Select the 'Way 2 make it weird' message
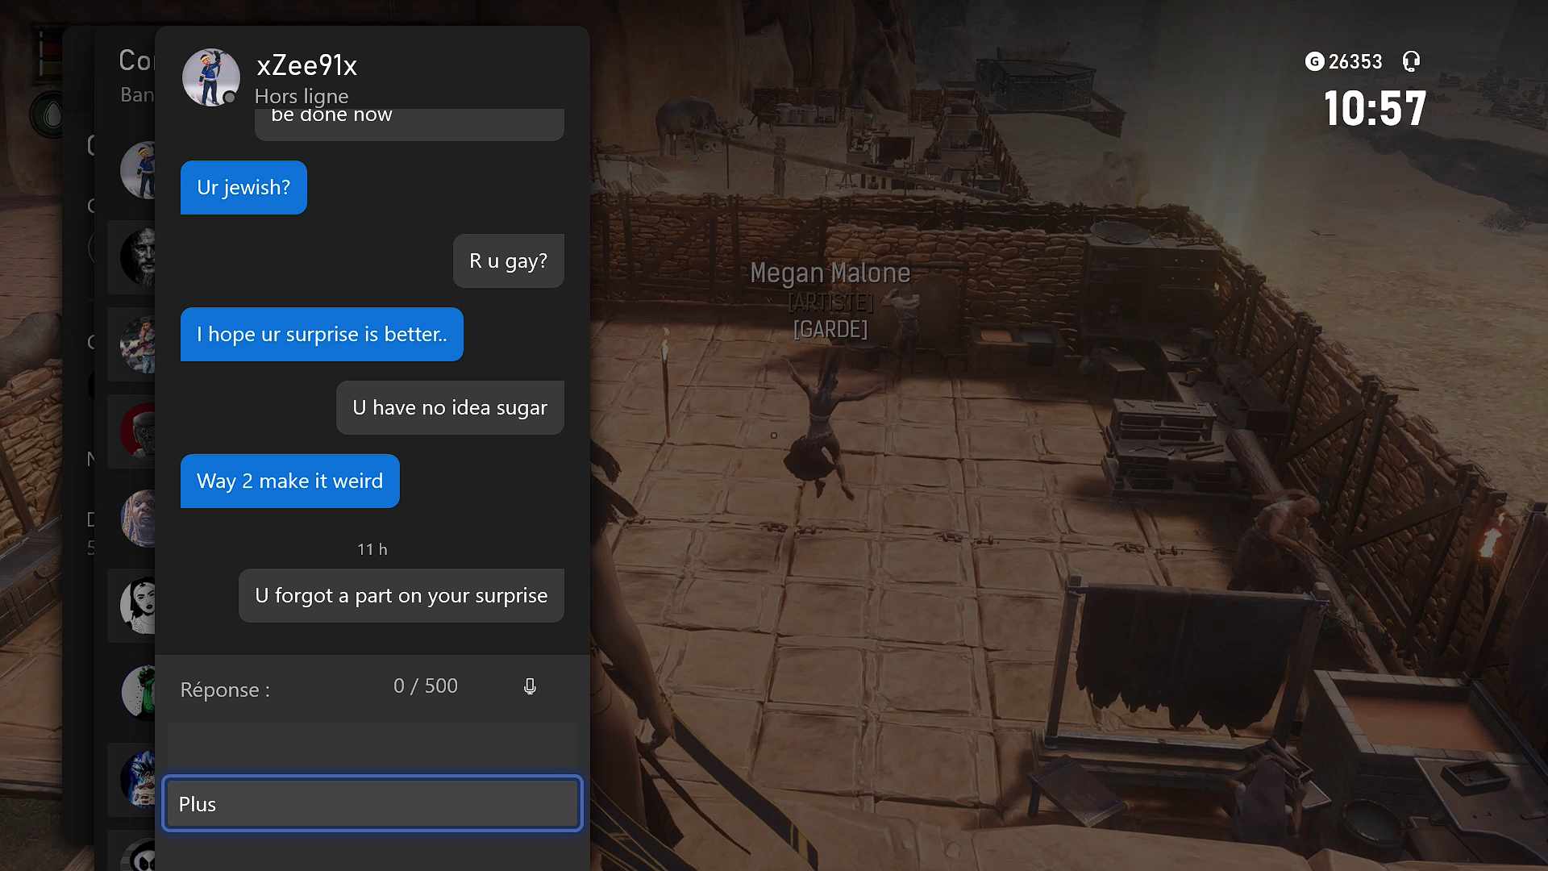The image size is (1548, 871). 289,481
